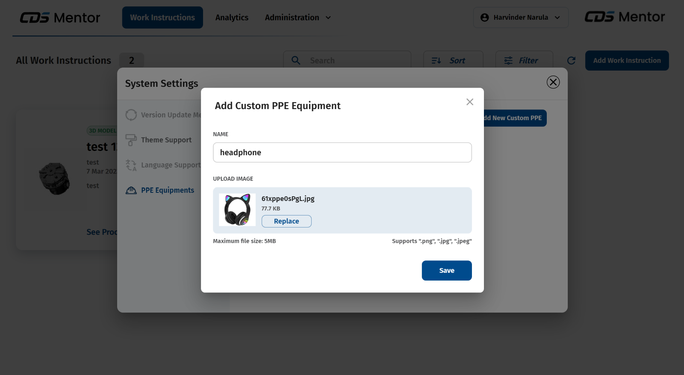
Task: Open the Sort options
Action: (x=453, y=61)
